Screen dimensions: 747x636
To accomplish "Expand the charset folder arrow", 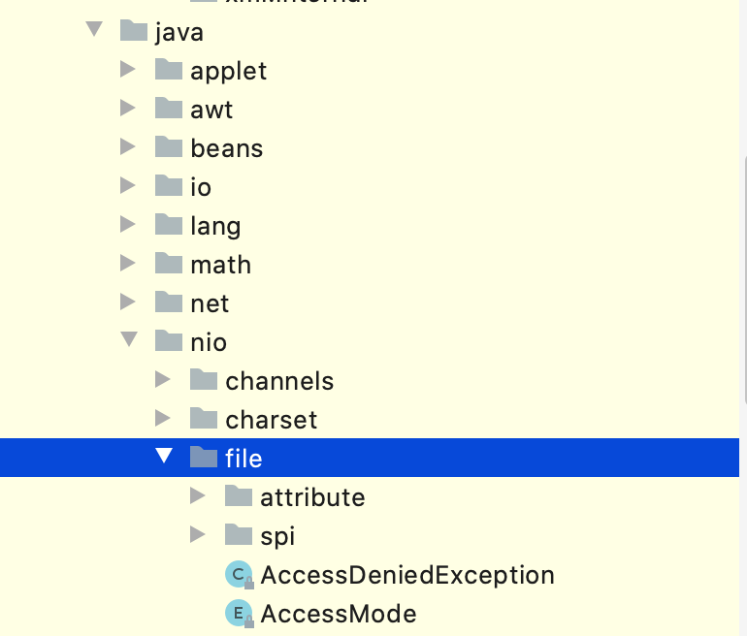I will click(163, 419).
